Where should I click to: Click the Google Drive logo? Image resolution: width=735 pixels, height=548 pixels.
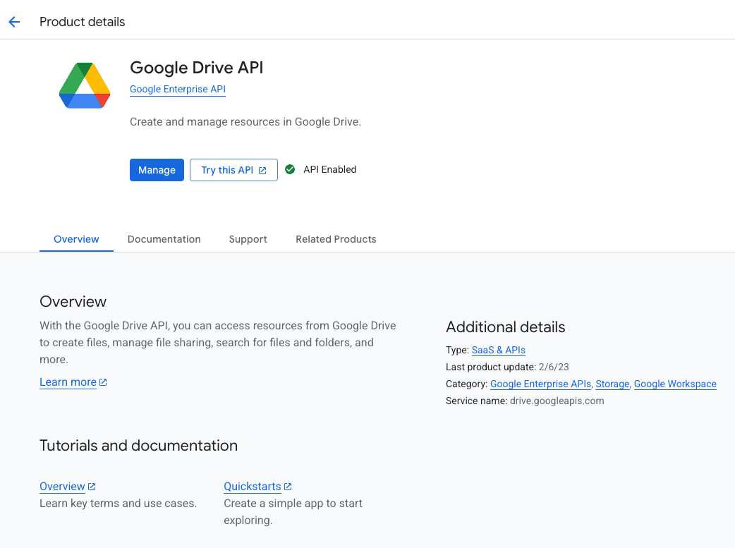click(85, 85)
